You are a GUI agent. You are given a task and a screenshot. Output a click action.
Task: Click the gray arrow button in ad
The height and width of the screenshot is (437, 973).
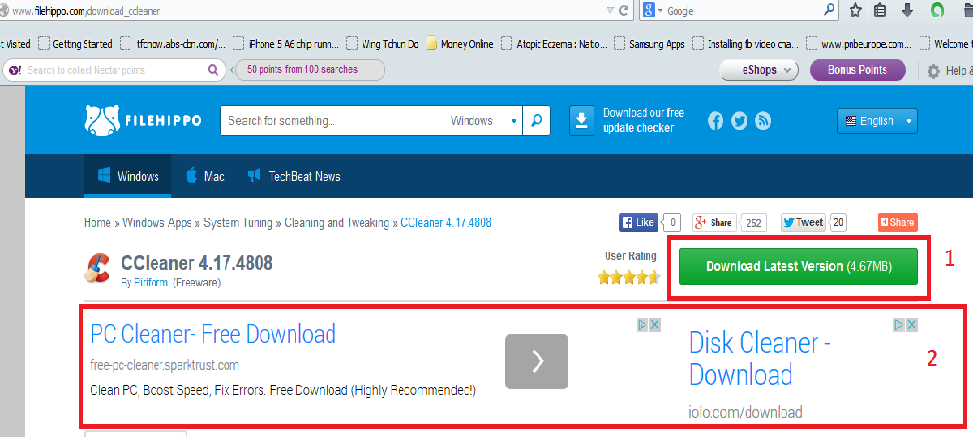click(x=537, y=361)
